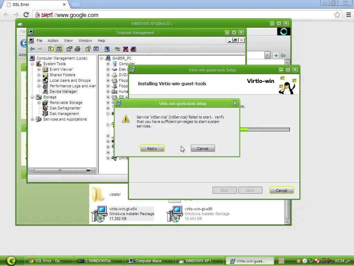The width and height of the screenshot is (354, 266).
Task: Select Performance Logs and Alerts
Action: click(x=73, y=86)
